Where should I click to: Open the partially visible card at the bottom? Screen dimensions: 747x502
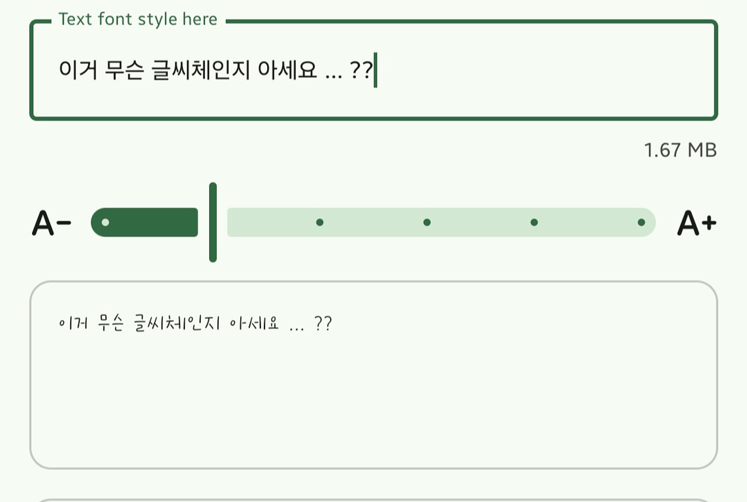[x=374, y=499]
